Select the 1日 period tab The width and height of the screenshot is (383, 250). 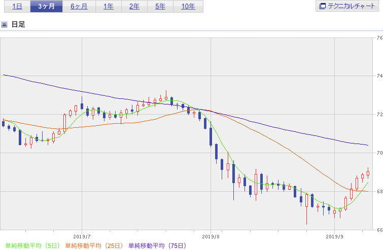tap(17, 6)
